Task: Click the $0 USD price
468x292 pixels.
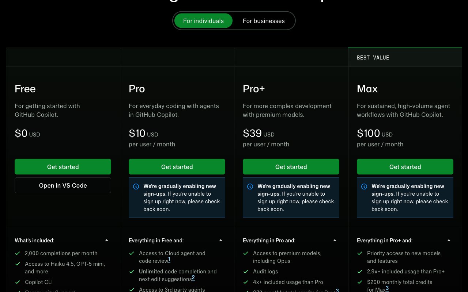Action: (x=27, y=134)
